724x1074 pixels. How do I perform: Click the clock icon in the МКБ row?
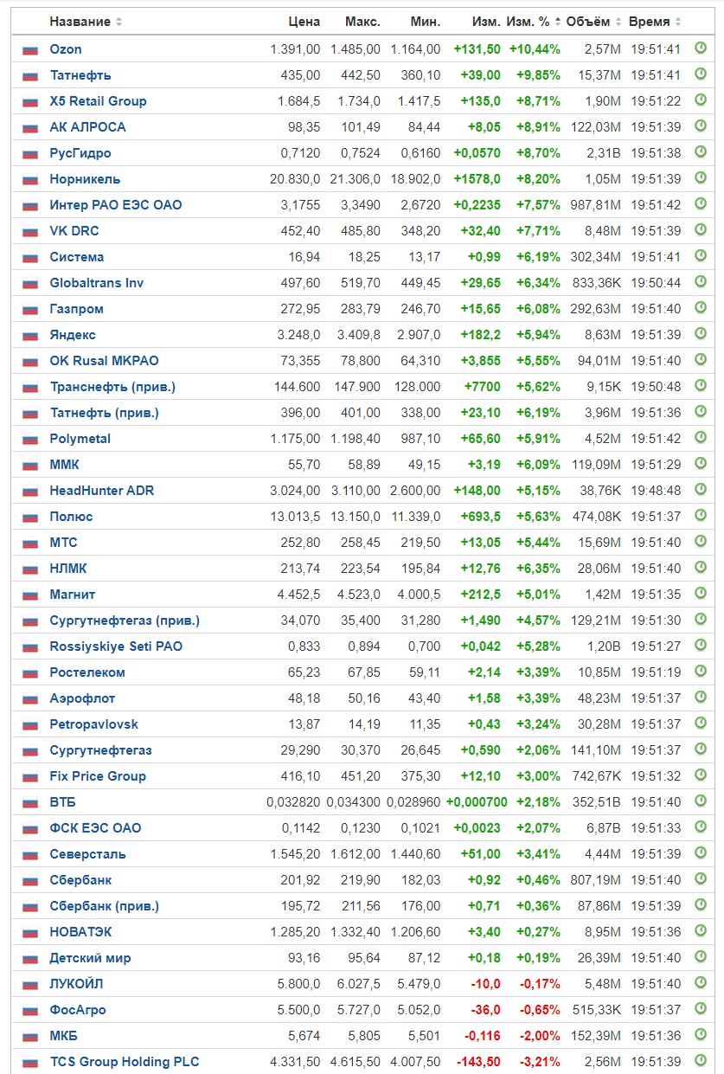click(701, 1035)
